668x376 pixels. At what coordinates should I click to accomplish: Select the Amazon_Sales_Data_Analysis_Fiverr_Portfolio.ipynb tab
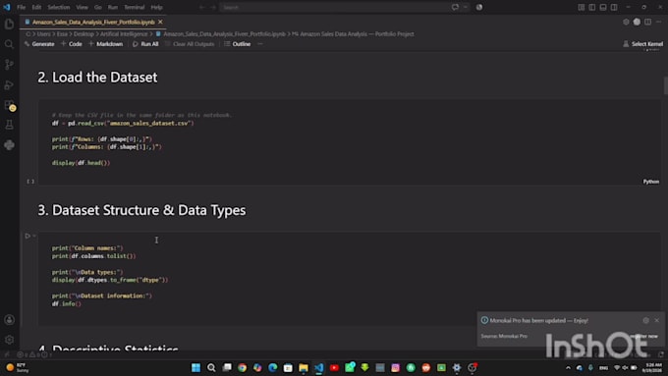coord(93,23)
